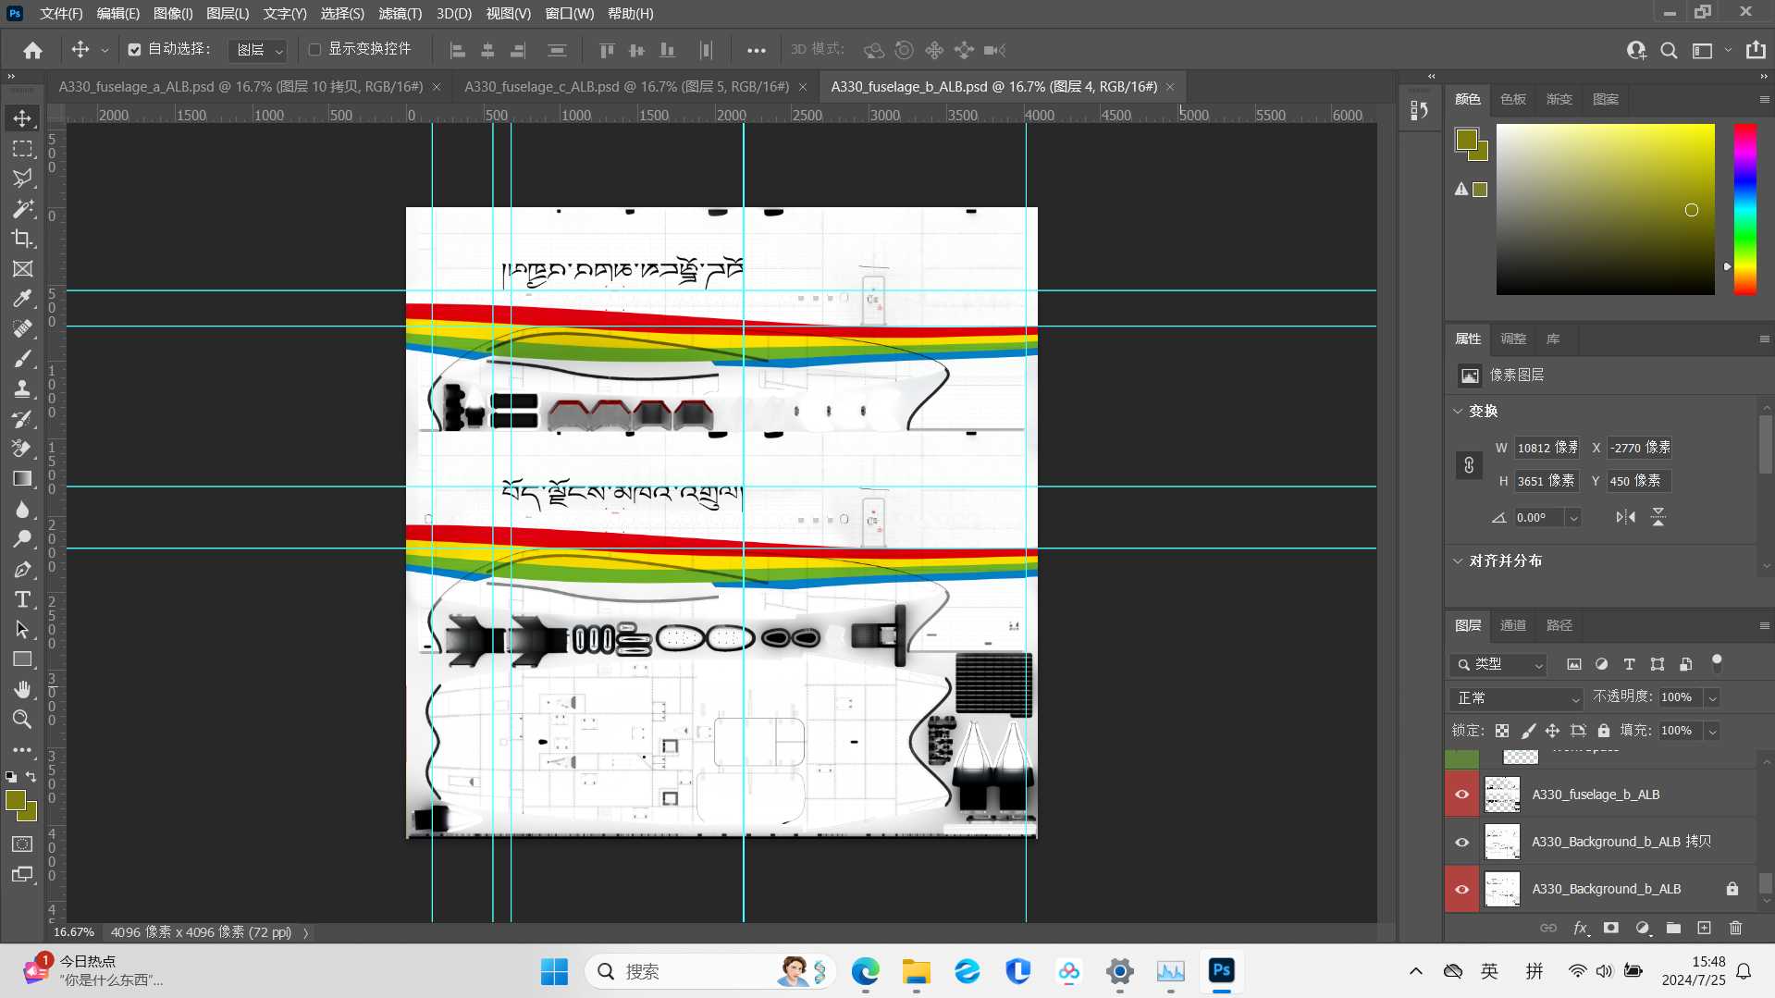
Task: Select the Hand tool
Action: pyautogui.click(x=22, y=689)
